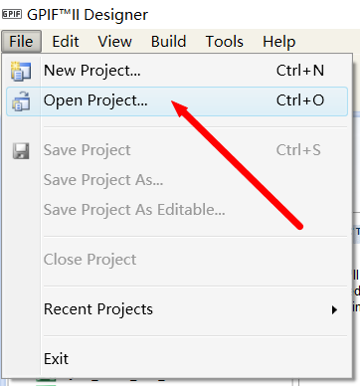Click the Open Project folder icon
The image size is (360, 386).
click(x=21, y=100)
